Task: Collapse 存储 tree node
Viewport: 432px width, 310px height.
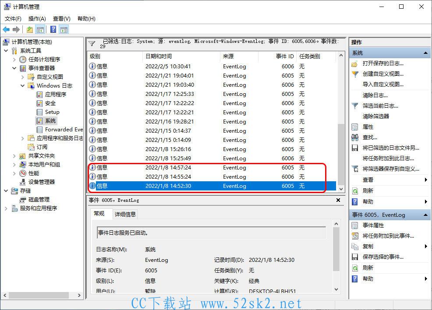Action: point(6,191)
